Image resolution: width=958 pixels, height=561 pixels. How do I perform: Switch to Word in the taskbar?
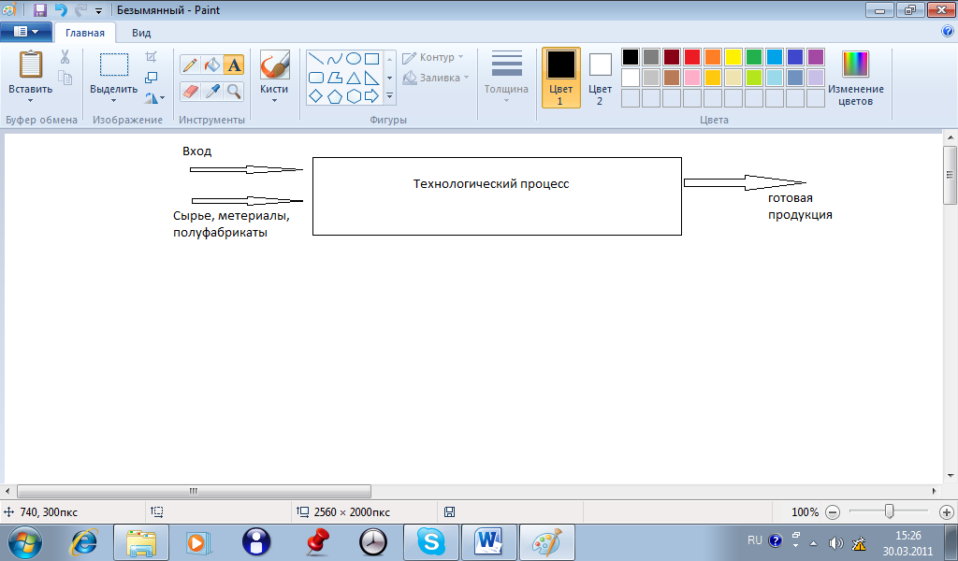point(488,542)
